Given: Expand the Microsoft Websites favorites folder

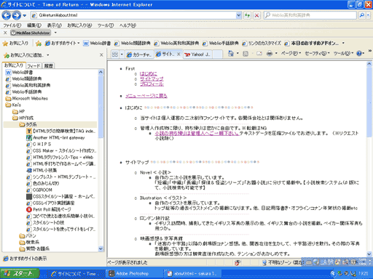Looking at the screenshot, I should (27, 98).
